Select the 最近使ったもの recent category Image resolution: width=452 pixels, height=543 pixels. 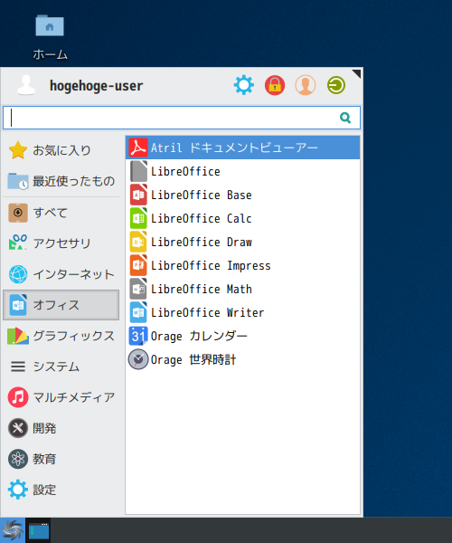coord(61,181)
